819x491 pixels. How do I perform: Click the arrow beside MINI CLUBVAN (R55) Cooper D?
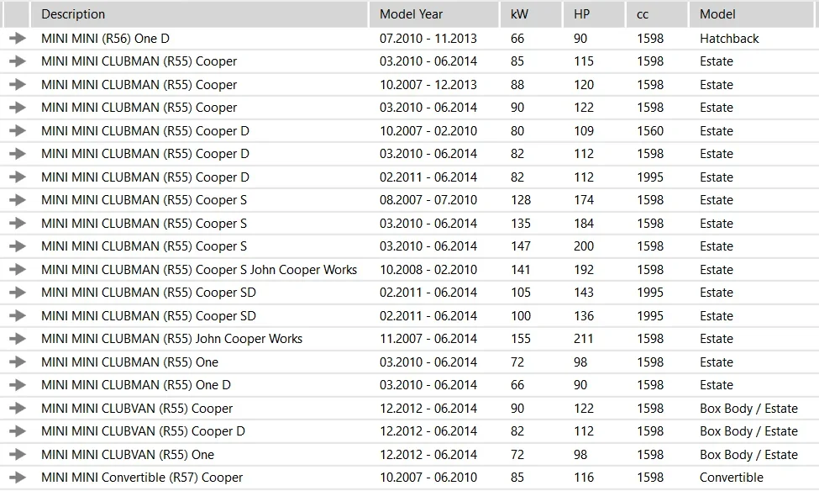(18, 430)
